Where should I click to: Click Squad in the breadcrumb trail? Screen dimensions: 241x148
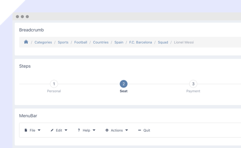click(x=163, y=42)
